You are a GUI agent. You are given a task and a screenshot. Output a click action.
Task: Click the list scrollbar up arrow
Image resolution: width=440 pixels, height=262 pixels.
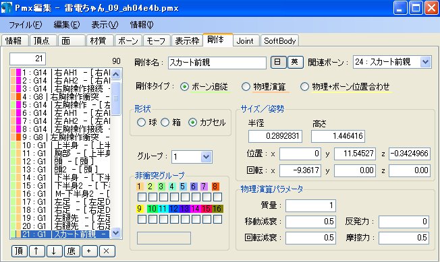click(x=116, y=74)
